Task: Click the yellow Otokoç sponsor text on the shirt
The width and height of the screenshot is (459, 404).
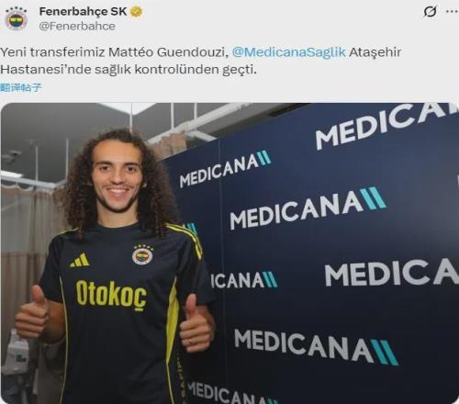Action: pyautogui.click(x=111, y=295)
